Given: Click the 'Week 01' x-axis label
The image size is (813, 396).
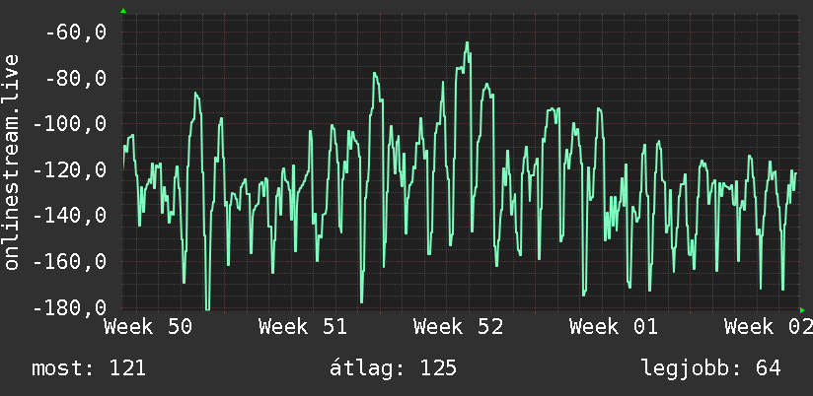Looking at the screenshot, I should [614, 327].
